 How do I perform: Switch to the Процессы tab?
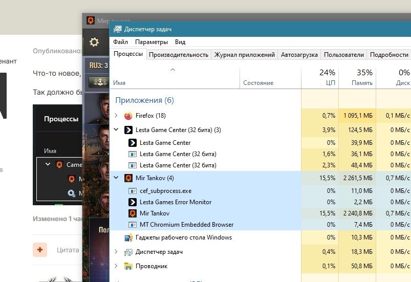click(x=128, y=54)
